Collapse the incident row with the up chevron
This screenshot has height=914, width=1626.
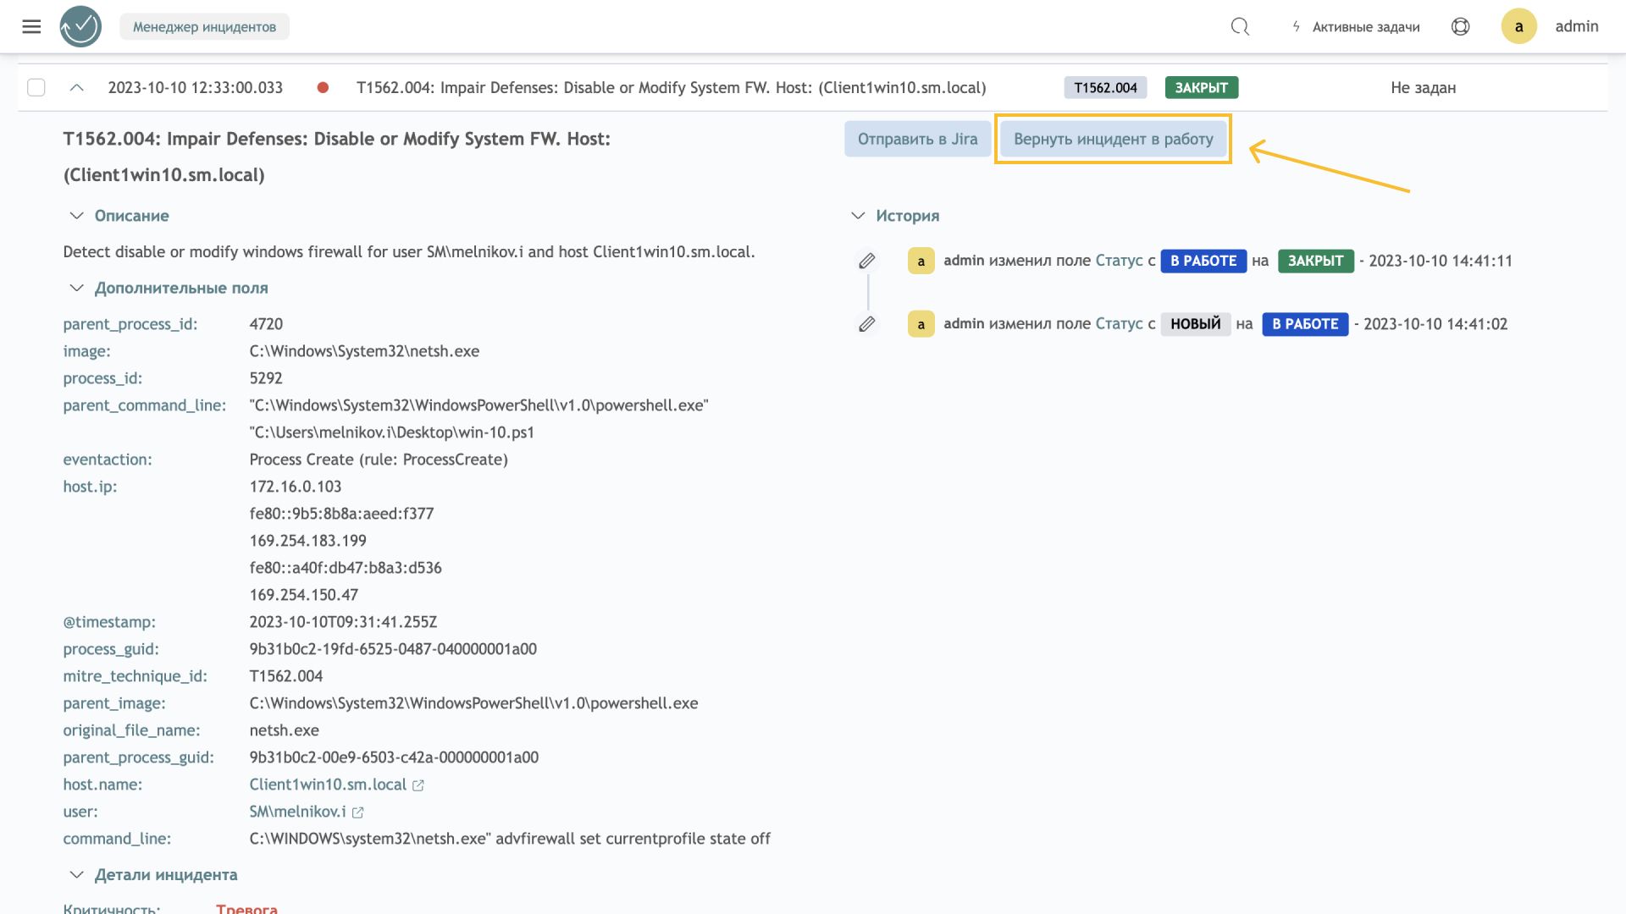pyautogui.click(x=76, y=87)
